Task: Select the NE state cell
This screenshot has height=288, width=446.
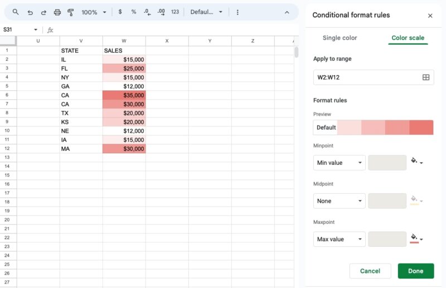Action: 81,131
